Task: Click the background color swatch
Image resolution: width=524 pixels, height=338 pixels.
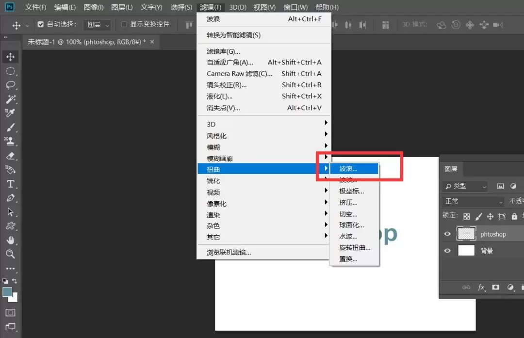Action: click(14, 298)
